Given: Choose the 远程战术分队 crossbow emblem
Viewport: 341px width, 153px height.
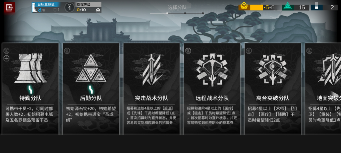Looking at the screenshot, I should (x=212, y=69).
